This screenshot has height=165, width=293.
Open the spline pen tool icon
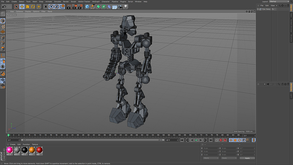[x=93, y=7]
